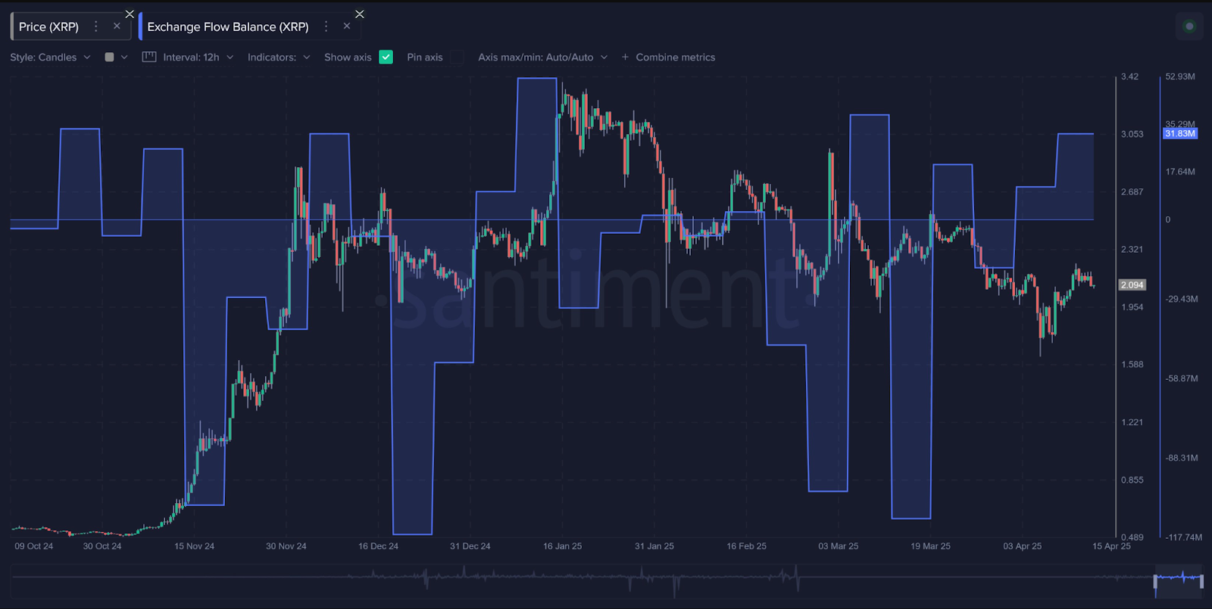Click the highlighted 31.83M flow balance label
1212x609 pixels.
tap(1180, 134)
